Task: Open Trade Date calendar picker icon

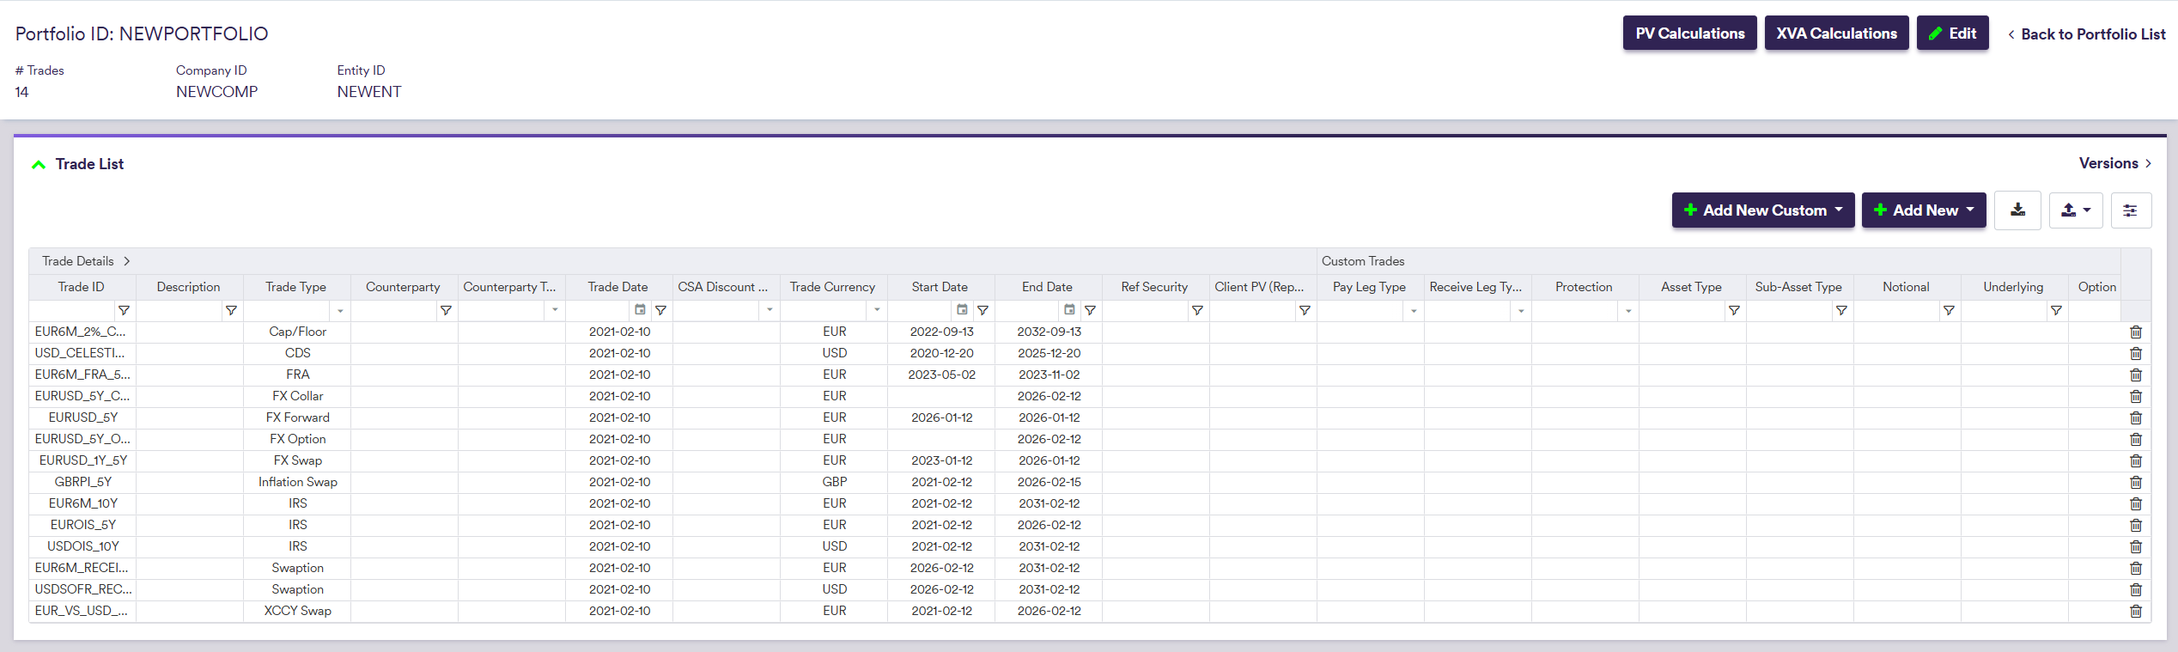Action: 640,310
